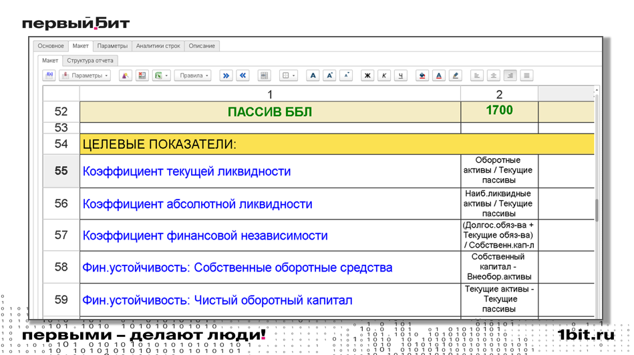Image resolution: width=634 pixels, height=355 pixels.
Task: Align text left
Action: pyautogui.click(x=477, y=75)
